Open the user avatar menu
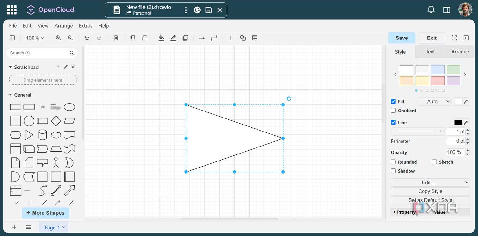 coord(465,10)
